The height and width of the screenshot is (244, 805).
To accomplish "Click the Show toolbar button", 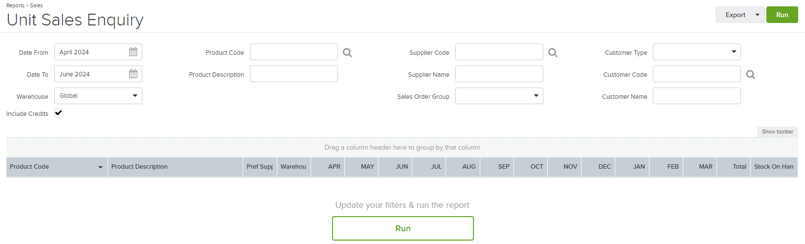I will (777, 132).
